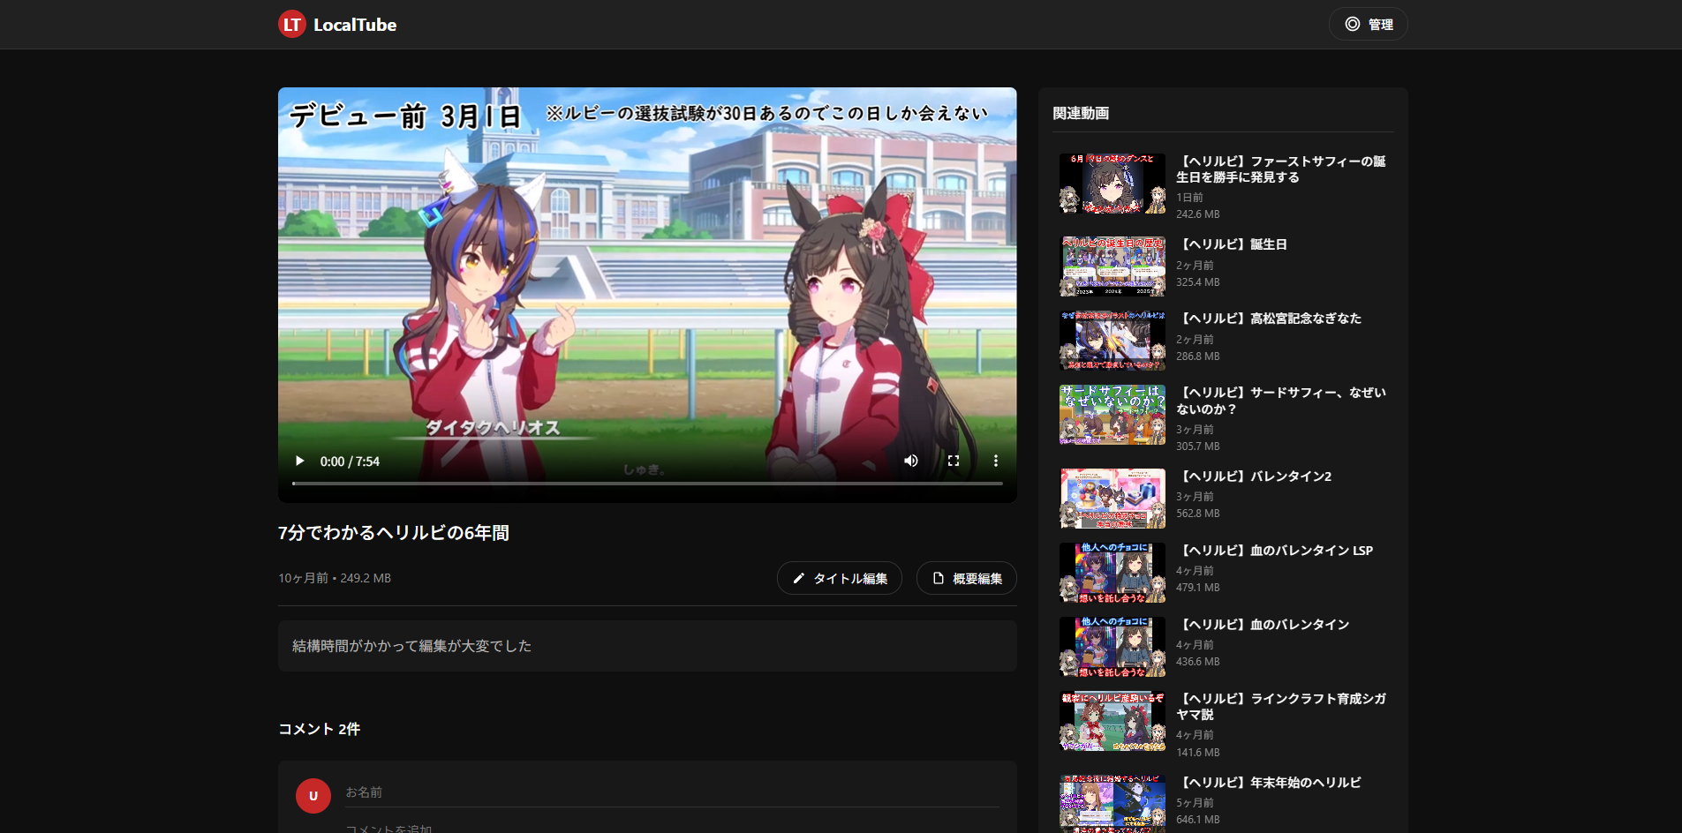Seek using the video progress bar
1682x833 pixels.
[x=647, y=484]
